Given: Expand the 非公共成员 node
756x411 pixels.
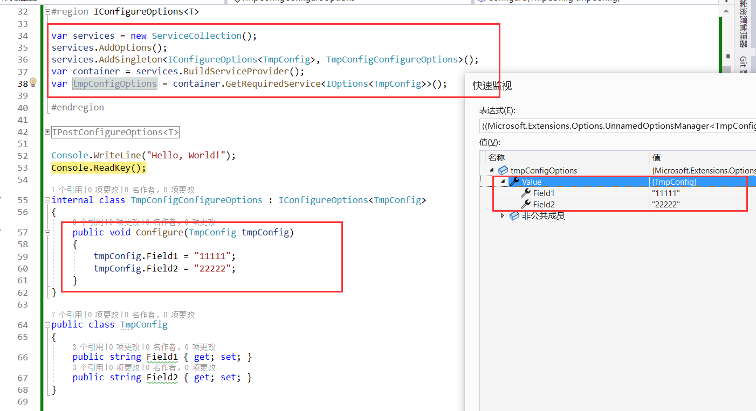Looking at the screenshot, I should click(503, 215).
